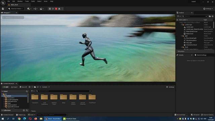The width and height of the screenshot is (215, 121).
Task: Expand the StarterContent tree folder
Action: 4,105
